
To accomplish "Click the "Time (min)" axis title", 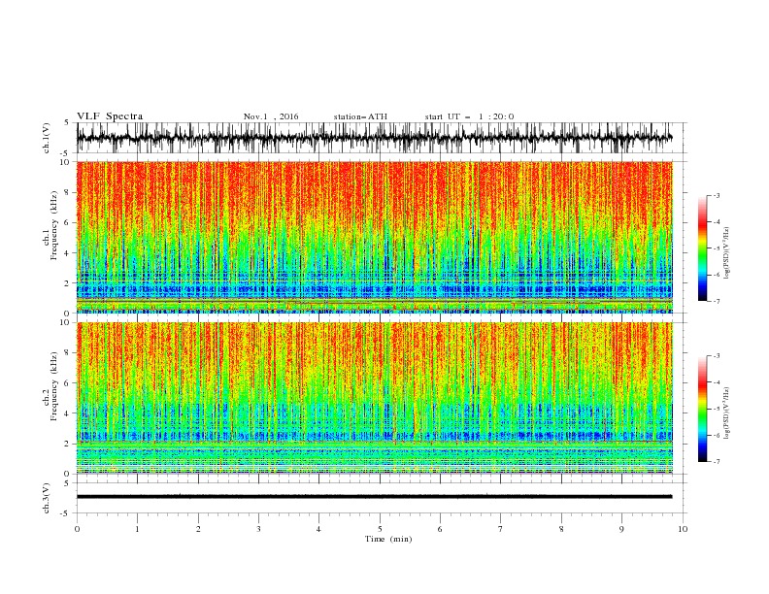I will tap(388, 539).
